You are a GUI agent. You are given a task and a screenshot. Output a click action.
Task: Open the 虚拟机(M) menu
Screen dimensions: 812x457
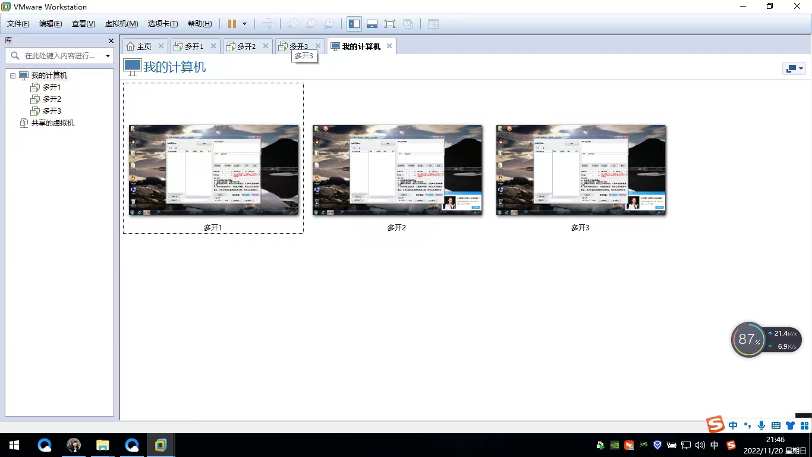[x=121, y=24]
